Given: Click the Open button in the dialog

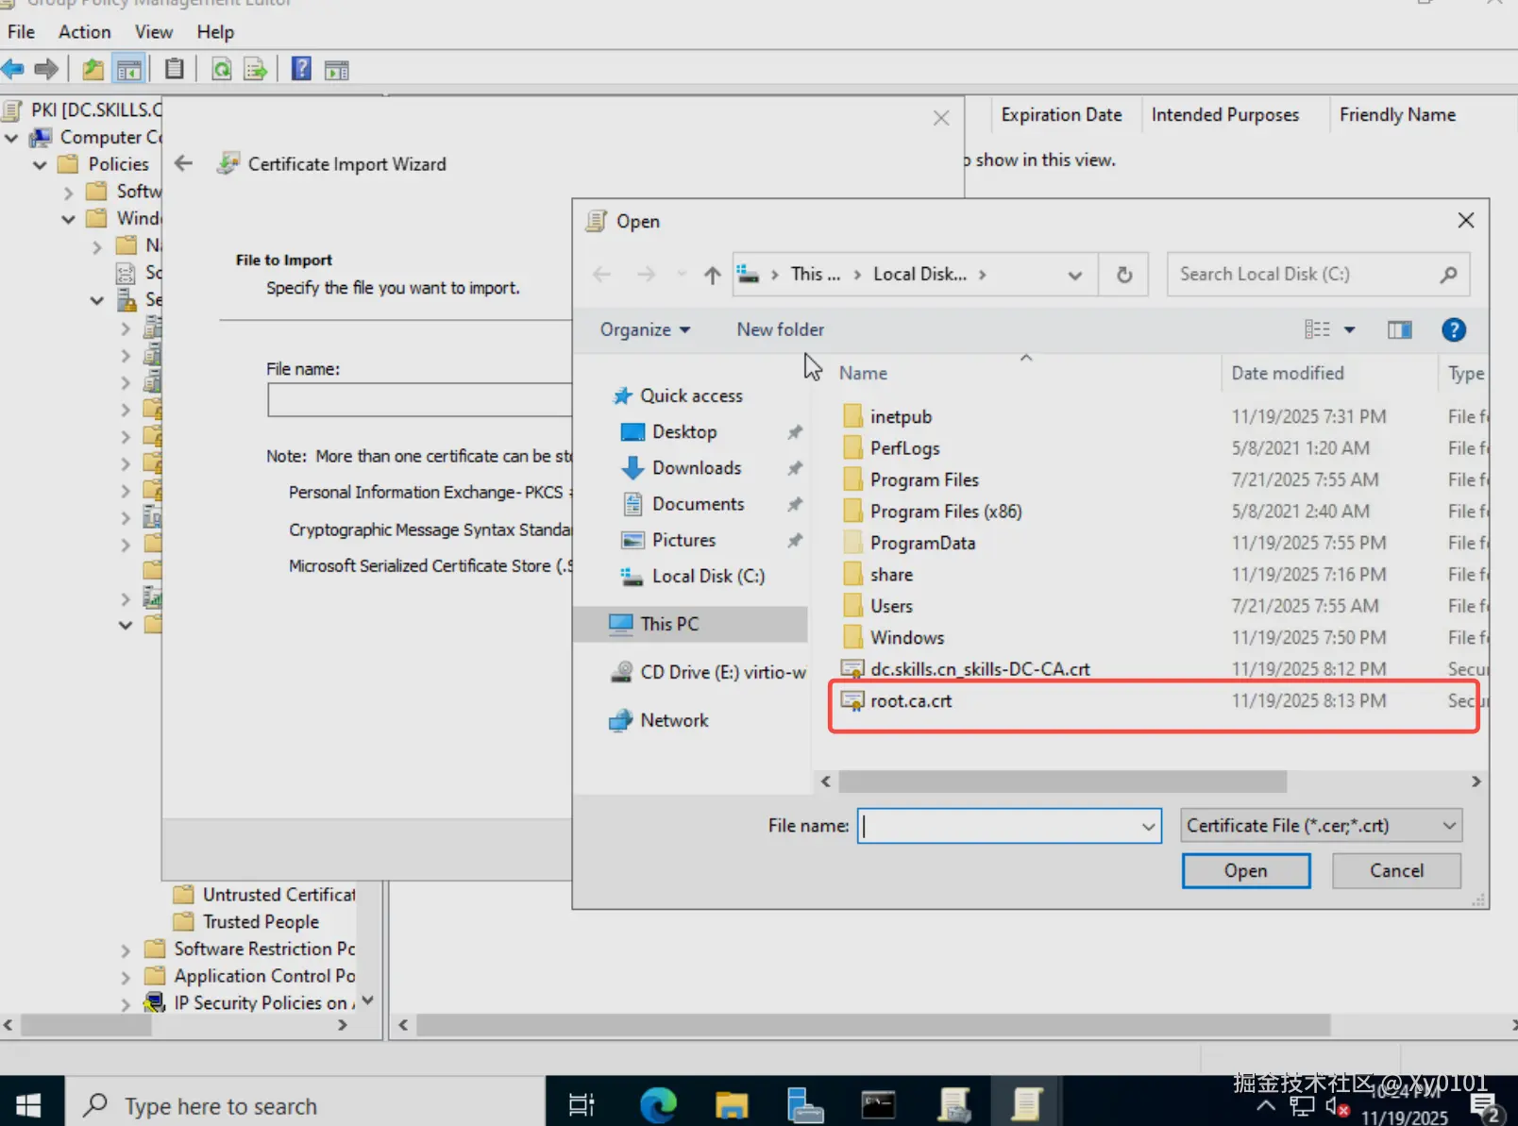Looking at the screenshot, I should (x=1246, y=871).
